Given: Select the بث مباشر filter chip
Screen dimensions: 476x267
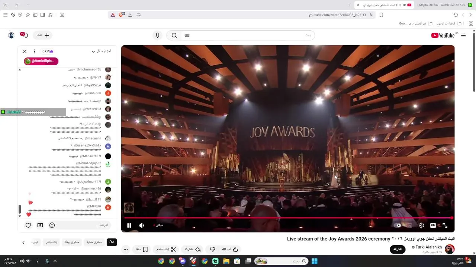Looking at the screenshot, I should click(51, 242).
